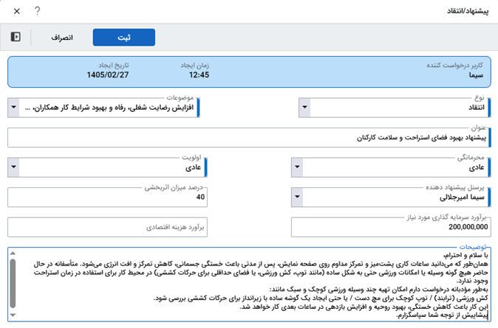
Task: Open help via the question mark icon
Action: pyautogui.click(x=37, y=11)
